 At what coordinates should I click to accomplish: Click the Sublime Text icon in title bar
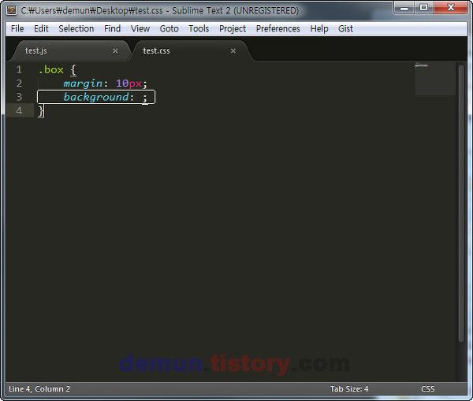pos(12,10)
